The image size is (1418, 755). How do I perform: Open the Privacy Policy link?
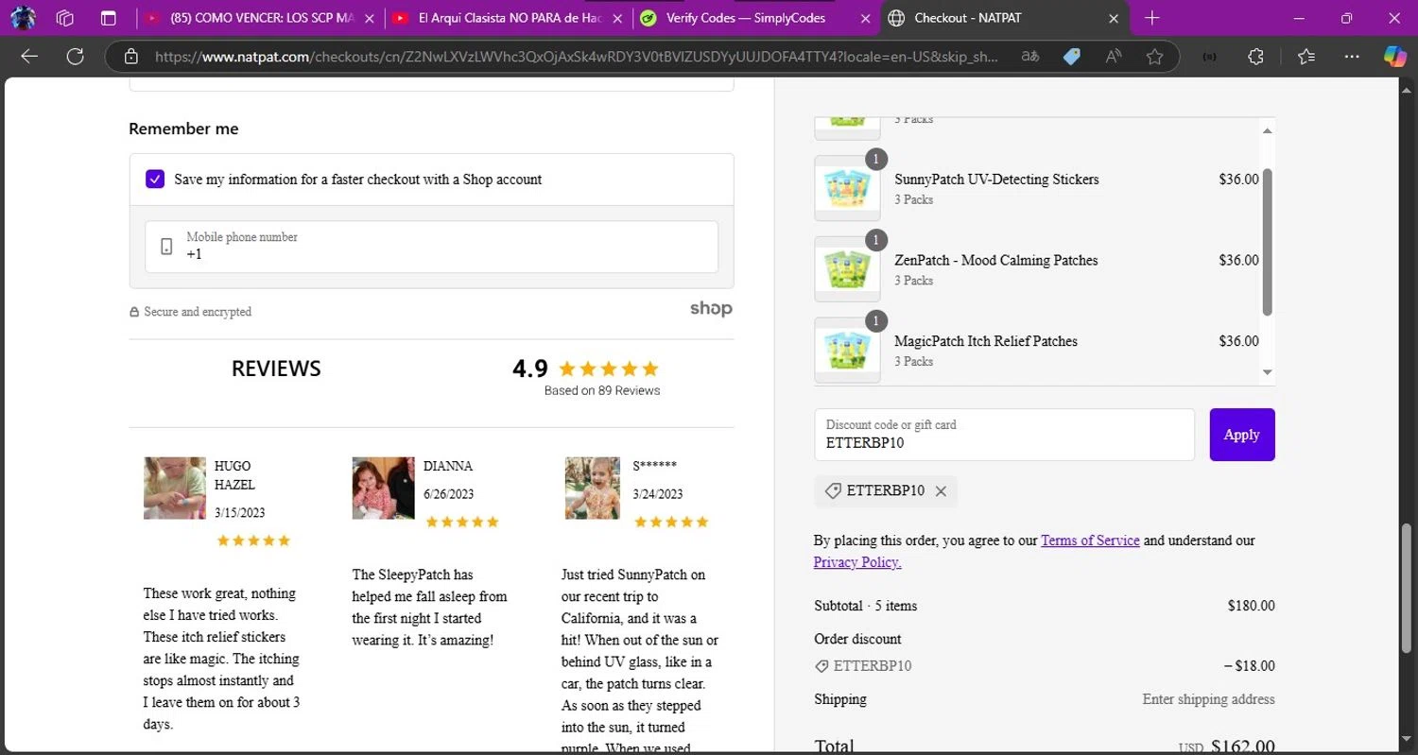click(x=857, y=562)
